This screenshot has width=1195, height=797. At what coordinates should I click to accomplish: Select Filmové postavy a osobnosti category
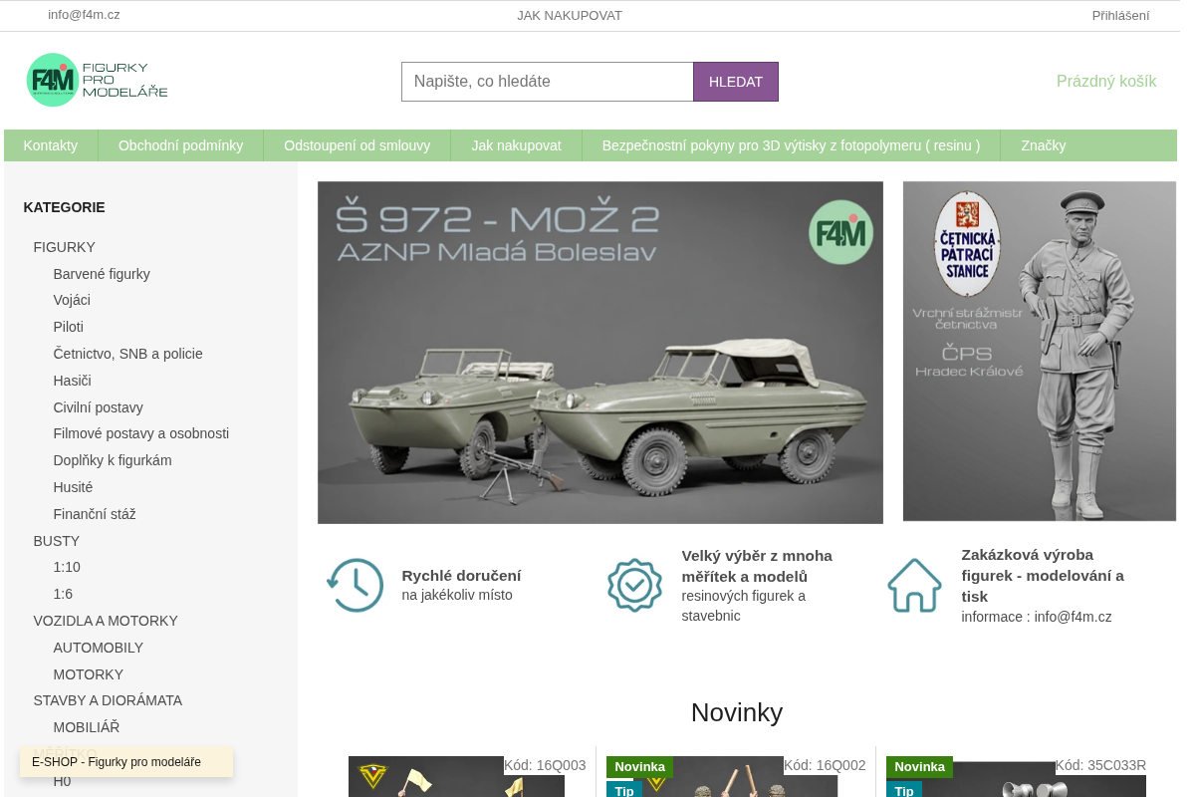(141, 433)
